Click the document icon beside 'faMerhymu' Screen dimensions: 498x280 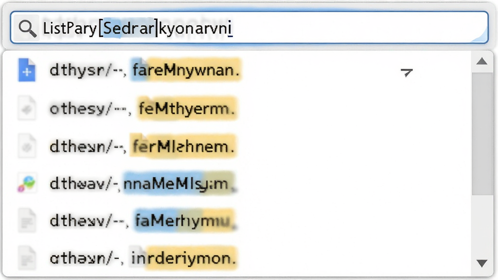tap(27, 221)
